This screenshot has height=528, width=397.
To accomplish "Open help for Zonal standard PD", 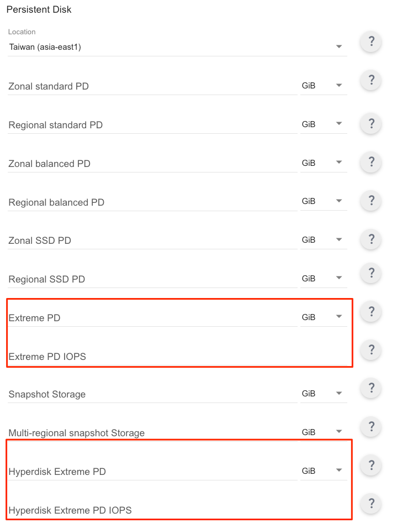I will point(371,81).
